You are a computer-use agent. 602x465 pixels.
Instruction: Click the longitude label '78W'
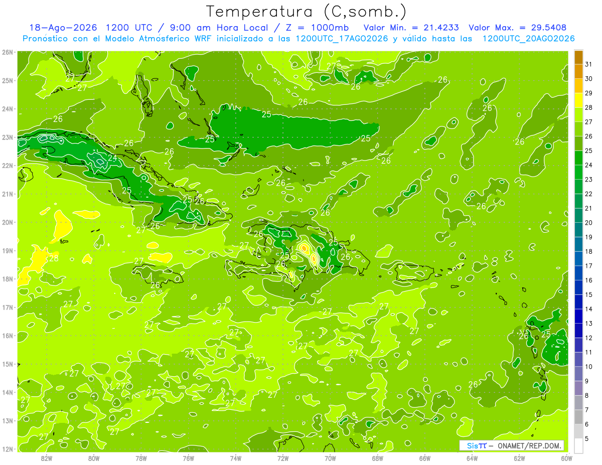(141, 458)
